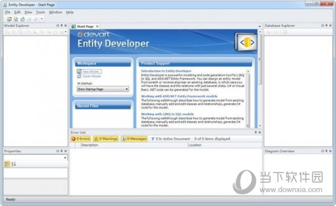Click the Open Model link in Workspace
336x206 pixels.
coord(92,76)
